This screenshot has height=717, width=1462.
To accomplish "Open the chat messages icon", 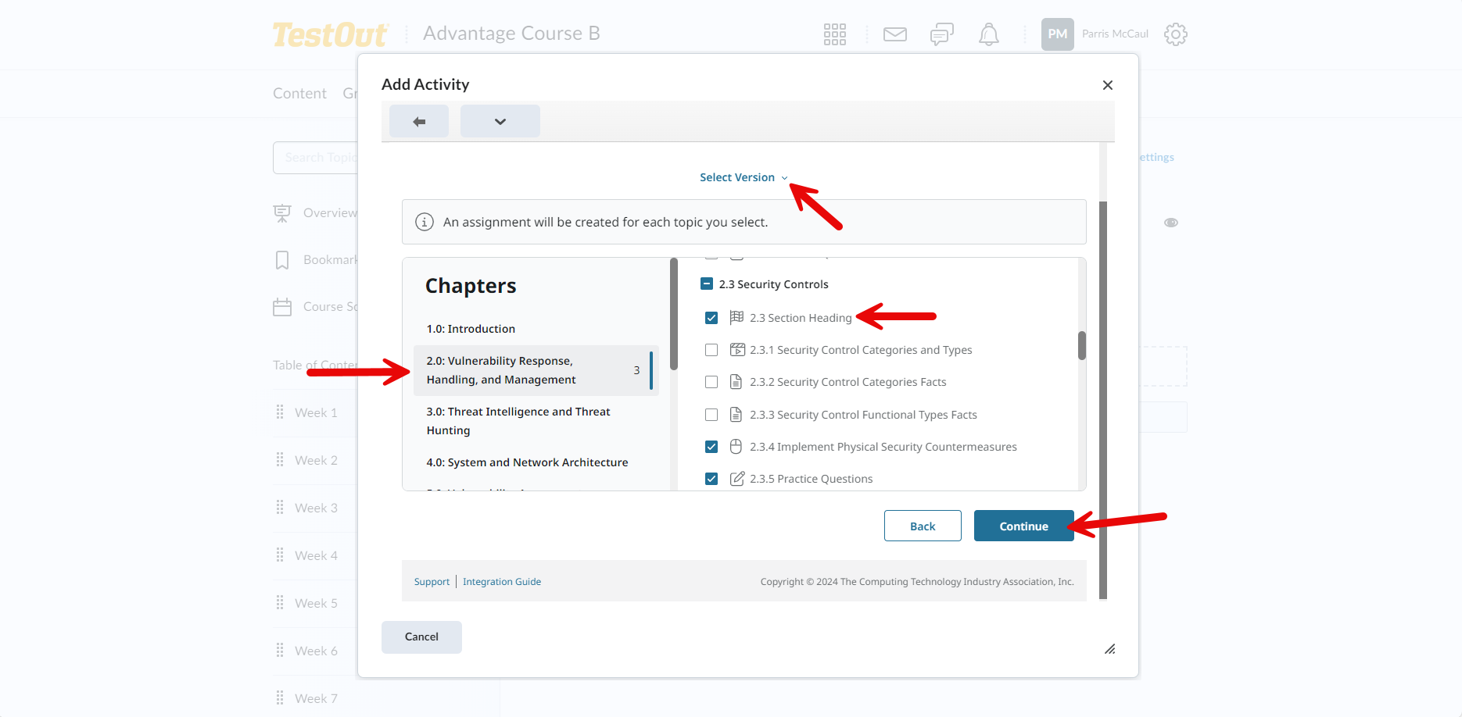I will tap(942, 34).
